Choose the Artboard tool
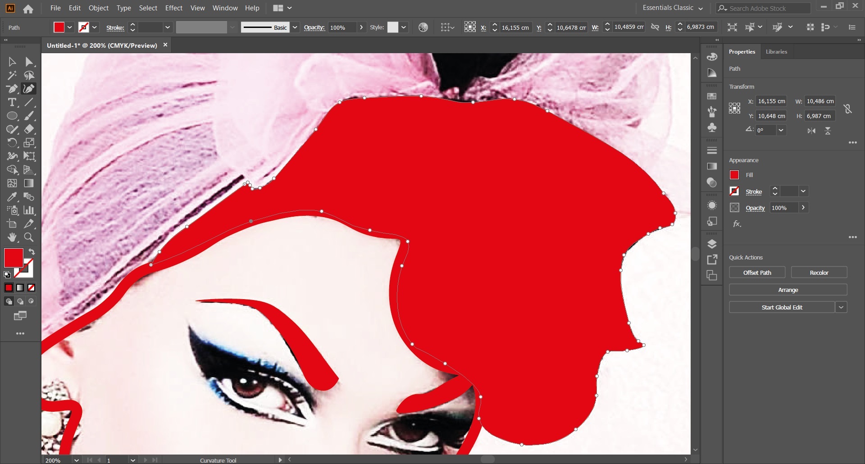Screen dimensions: 865x464 pyautogui.click(x=12, y=224)
